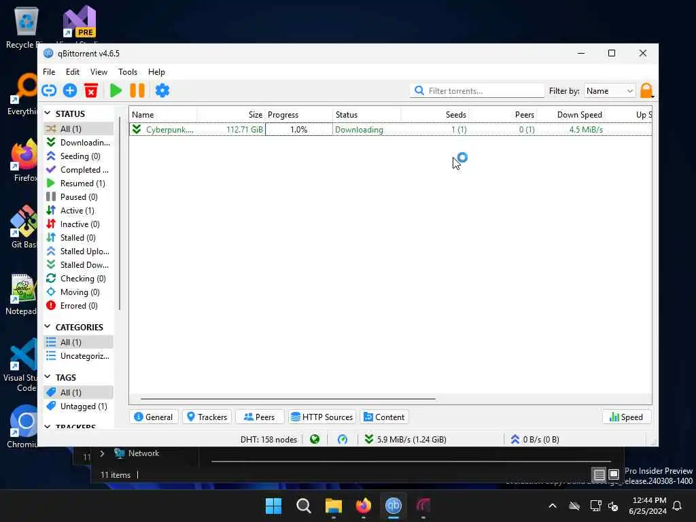The width and height of the screenshot is (696, 522).
Task: Select the Downloading status filter
Action: pyautogui.click(x=78, y=143)
